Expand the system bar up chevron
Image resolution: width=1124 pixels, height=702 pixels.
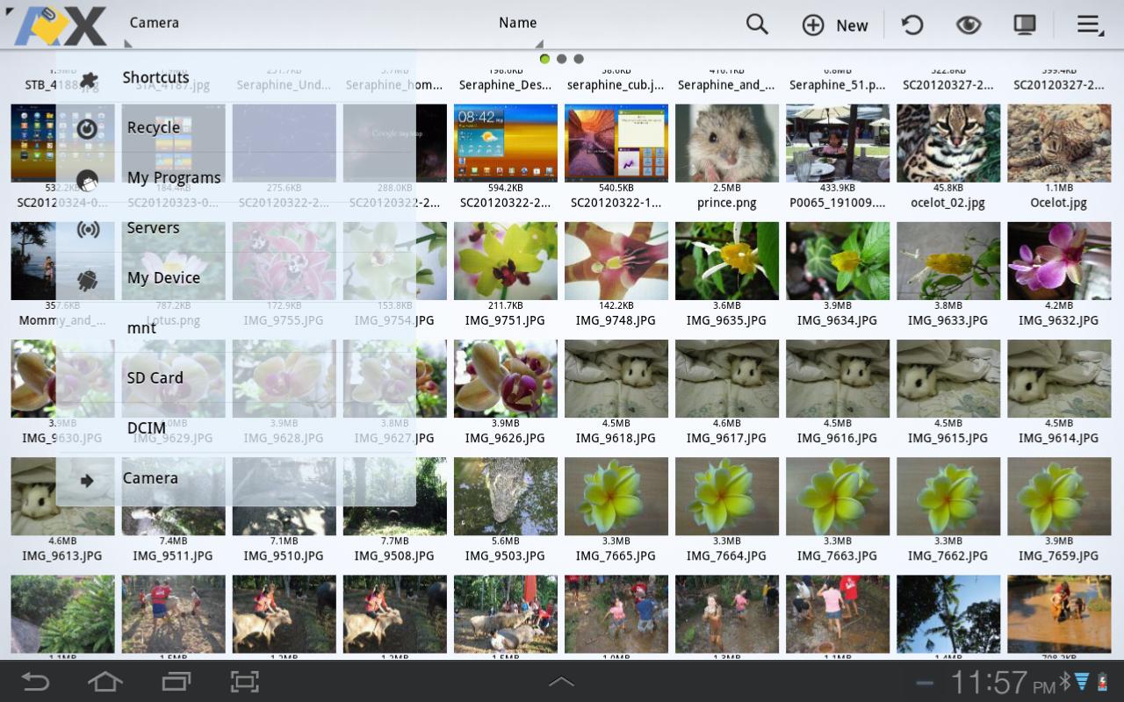[x=561, y=681]
